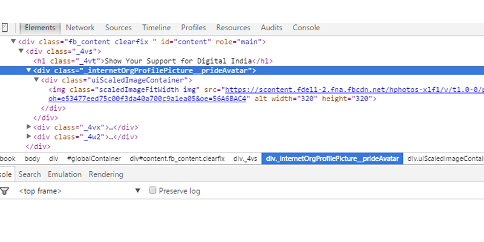Expand the _4w2 div node

(29, 137)
